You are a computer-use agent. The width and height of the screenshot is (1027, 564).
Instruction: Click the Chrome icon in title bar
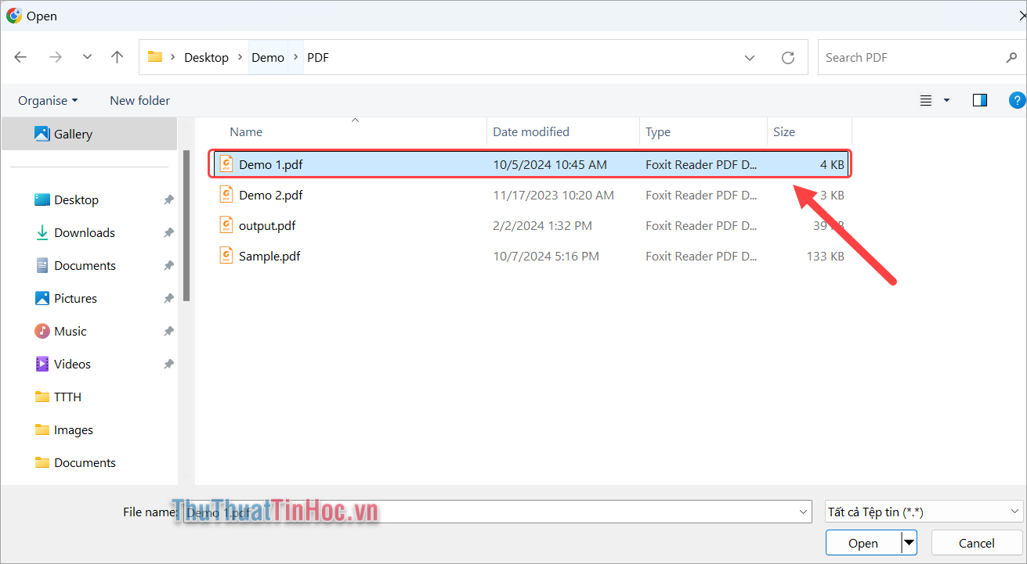coord(14,16)
